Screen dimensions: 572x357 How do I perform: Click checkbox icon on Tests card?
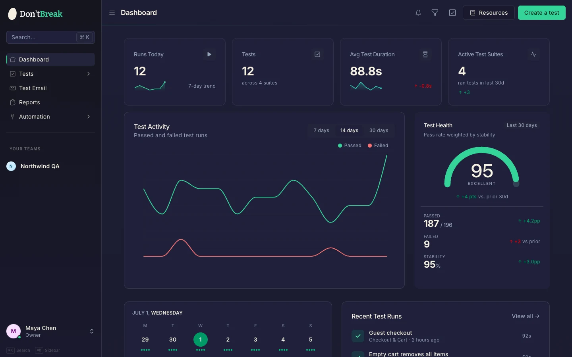[317, 54]
